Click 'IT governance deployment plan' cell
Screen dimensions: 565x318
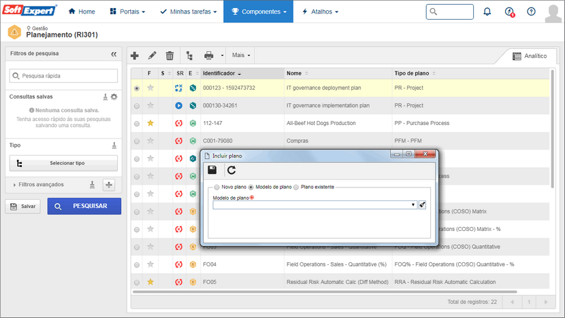[x=338, y=88]
